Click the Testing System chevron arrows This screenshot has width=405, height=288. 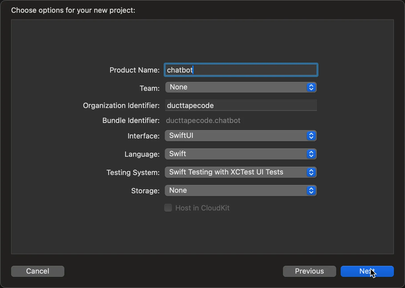(311, 173)
